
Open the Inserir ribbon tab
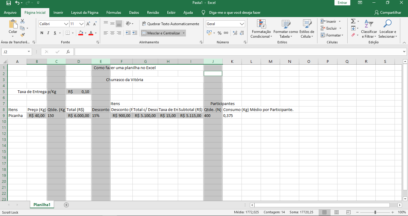coord(58,13)
